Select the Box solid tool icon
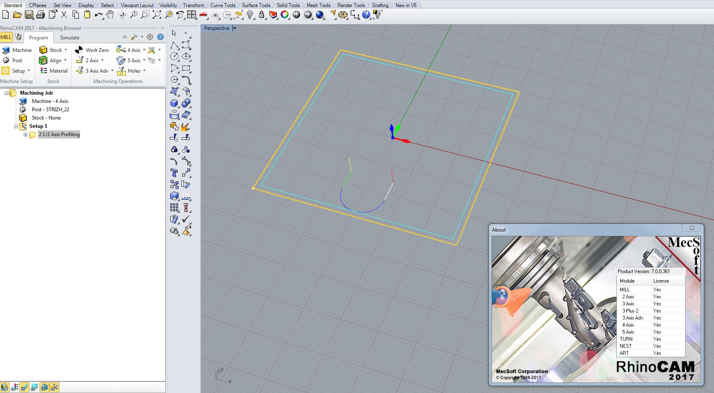714x393 pixels. pyautogui.click(x=174, y=103)
